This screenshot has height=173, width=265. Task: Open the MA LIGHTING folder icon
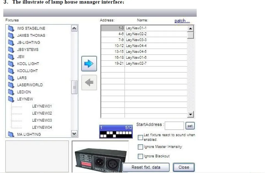11,134
